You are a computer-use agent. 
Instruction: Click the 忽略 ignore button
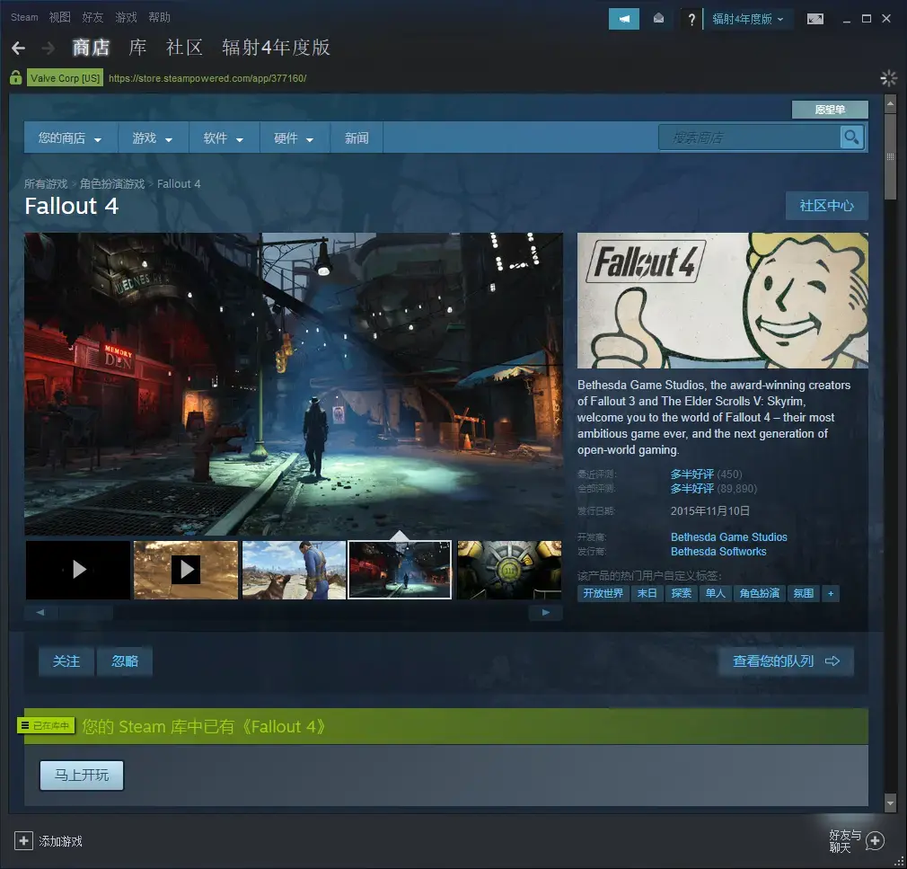[x=124, y=661]
